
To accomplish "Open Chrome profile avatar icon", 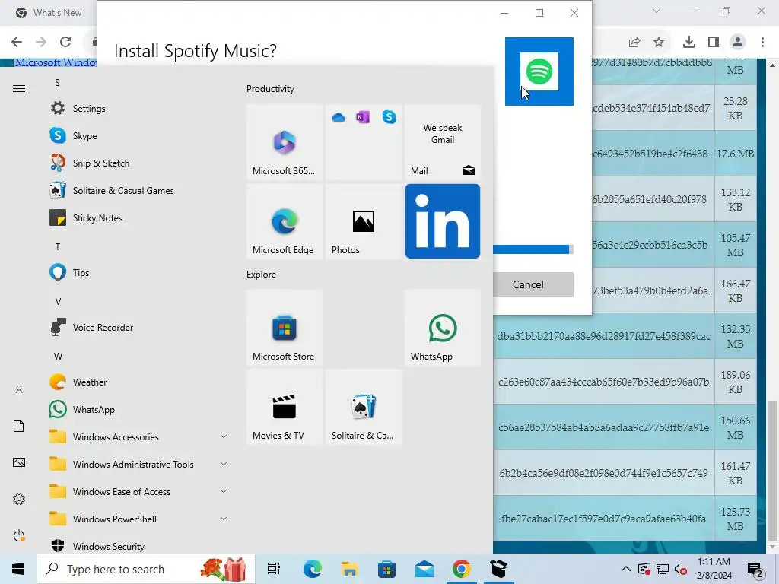I will click(738, 43).
